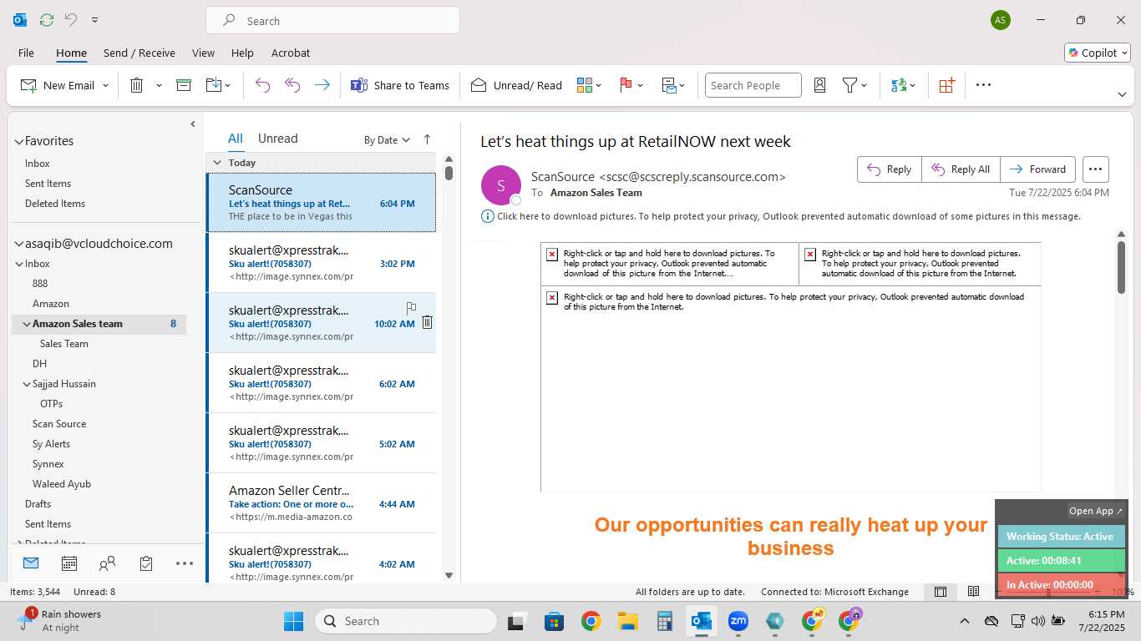Open the account AS profile avatar
Screen dimensions: 1141x641
tap(1001, 20)
